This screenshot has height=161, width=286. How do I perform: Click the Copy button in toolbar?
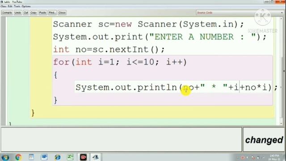point(34,13)
